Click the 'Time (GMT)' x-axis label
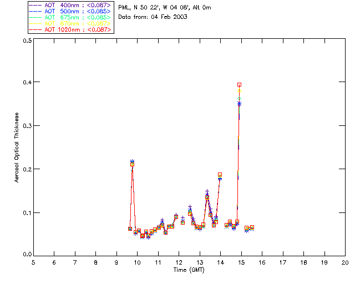Viewport: 355px width, 284px height. (x=189, y=270)
